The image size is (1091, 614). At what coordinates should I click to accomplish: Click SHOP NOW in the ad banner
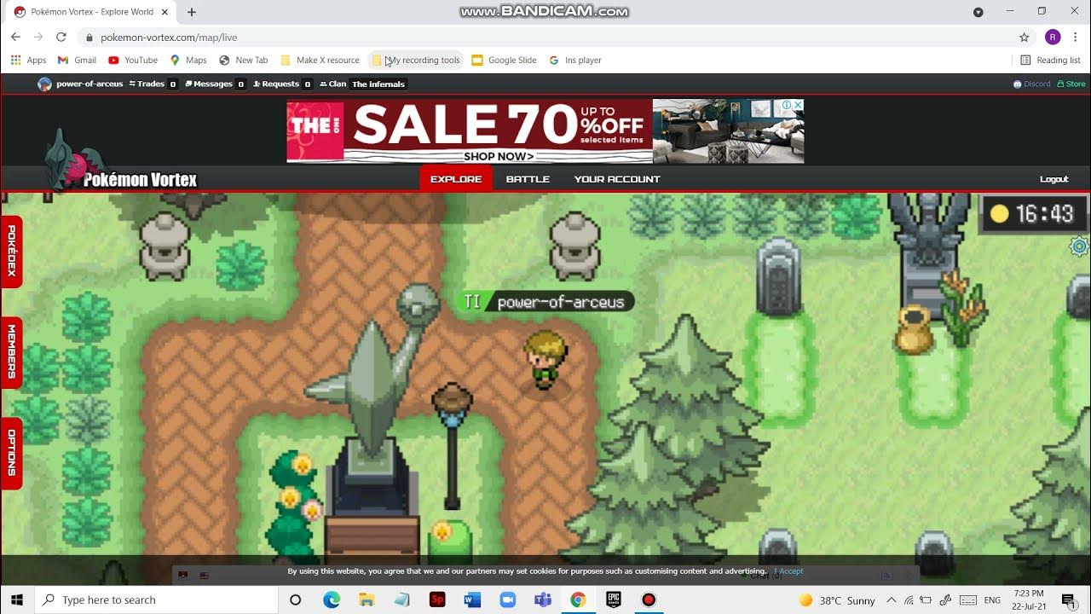click(x=499, y=156)
